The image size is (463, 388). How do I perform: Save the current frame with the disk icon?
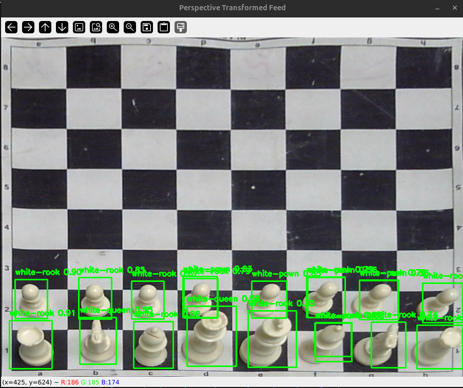146,27
